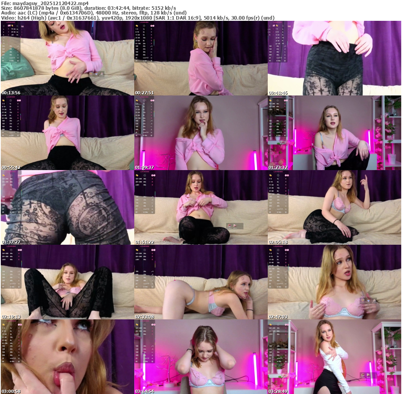Open the frame stamped 00:55:42
This screenshot has height=394, width=402.
point(67,133)
